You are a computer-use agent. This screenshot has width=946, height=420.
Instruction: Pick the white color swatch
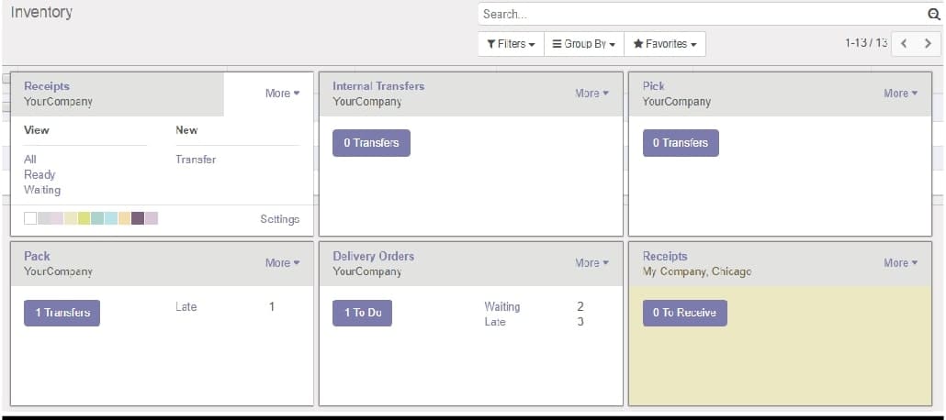click(30, 218)
